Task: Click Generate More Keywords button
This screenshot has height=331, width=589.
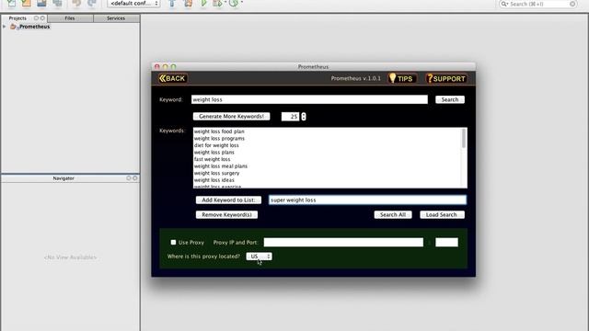Action: pos(231,117)
